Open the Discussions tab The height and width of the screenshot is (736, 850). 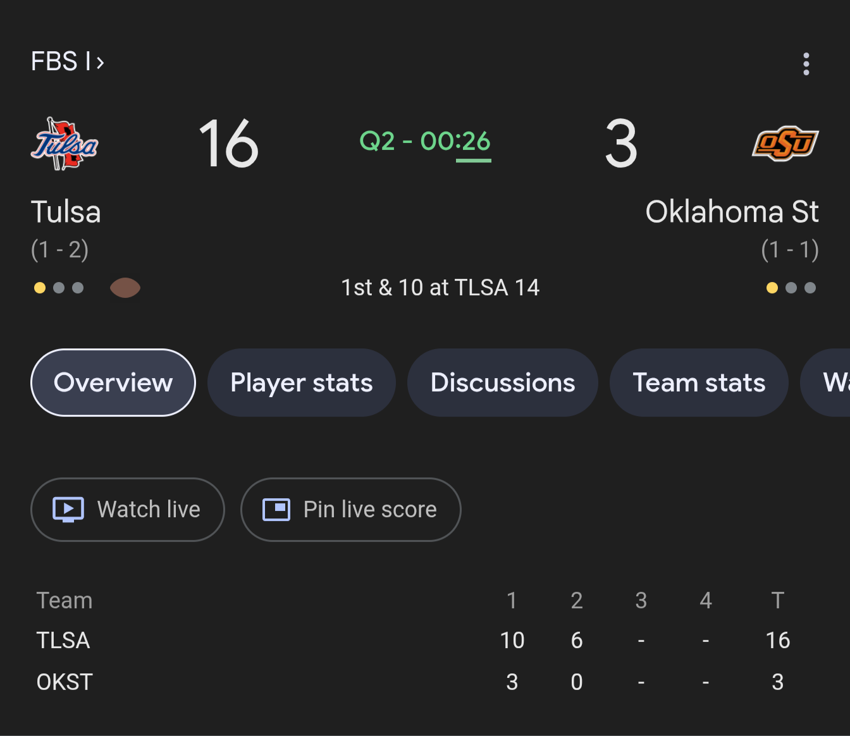(x=503, y=383)
